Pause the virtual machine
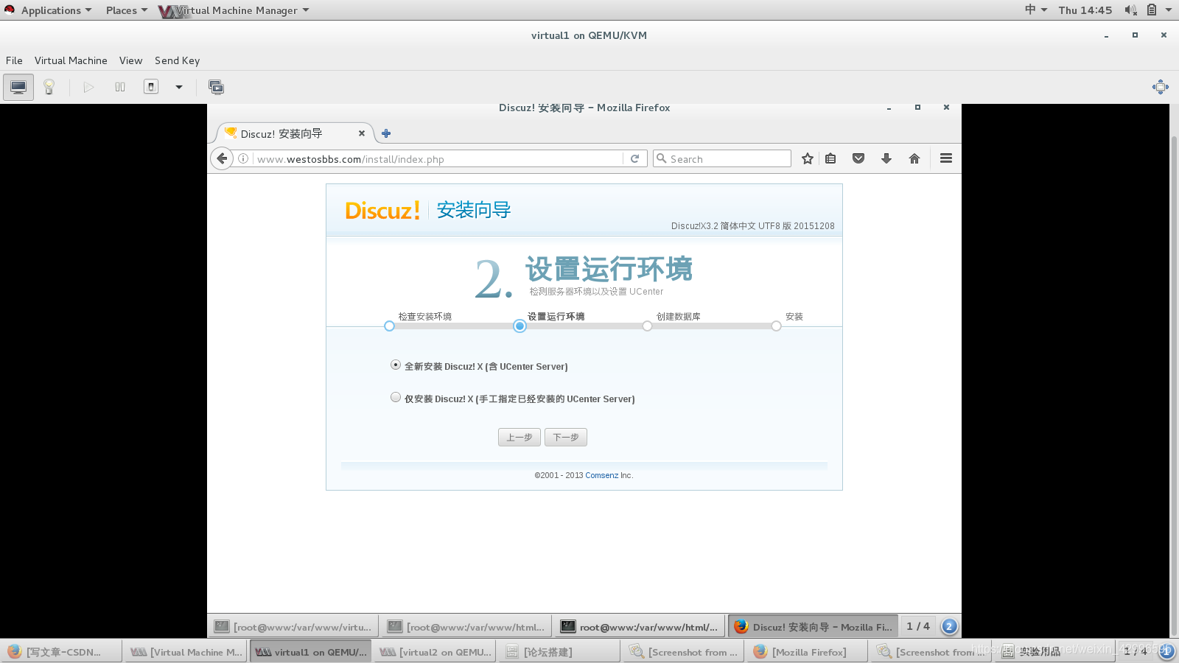Image resolution: width=1179 pixels, height=663 pixels. pyautogui.click(x=120, y=87)
